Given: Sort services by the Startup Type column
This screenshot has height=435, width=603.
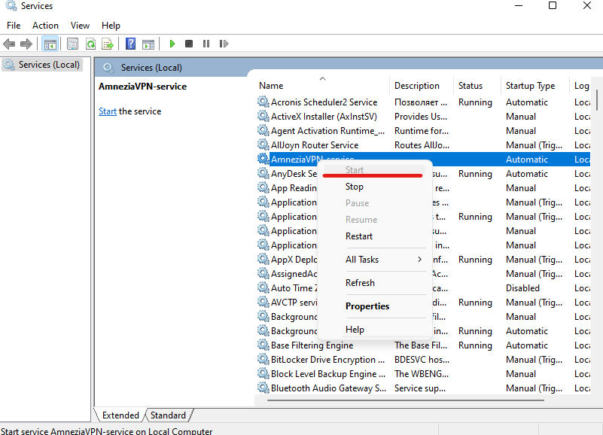Looking at the screenshot, I should click(530, 86).
